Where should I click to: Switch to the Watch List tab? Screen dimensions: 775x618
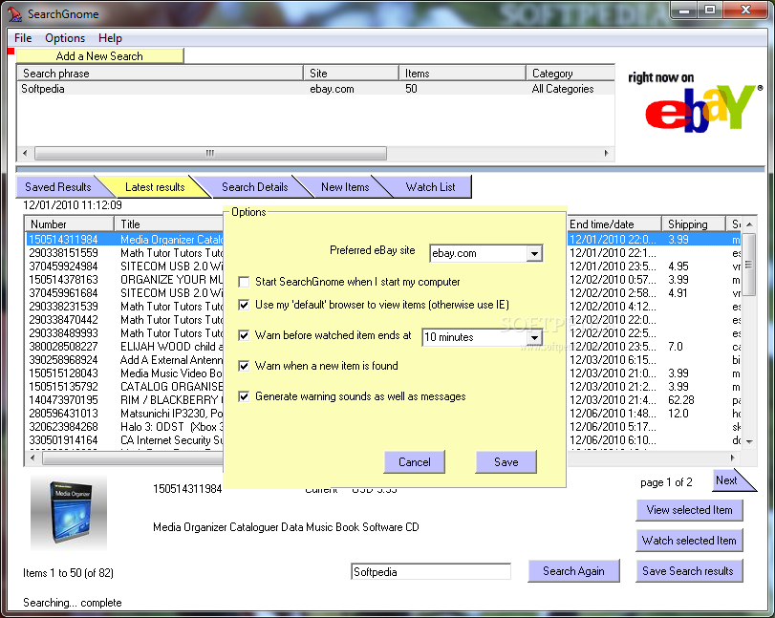point(430,187)
